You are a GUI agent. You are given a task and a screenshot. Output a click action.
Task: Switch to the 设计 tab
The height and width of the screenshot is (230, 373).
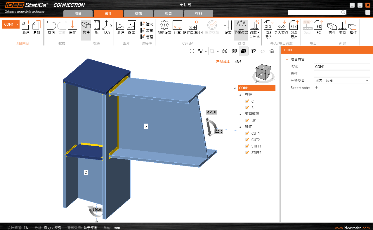(x=108, y=13)
